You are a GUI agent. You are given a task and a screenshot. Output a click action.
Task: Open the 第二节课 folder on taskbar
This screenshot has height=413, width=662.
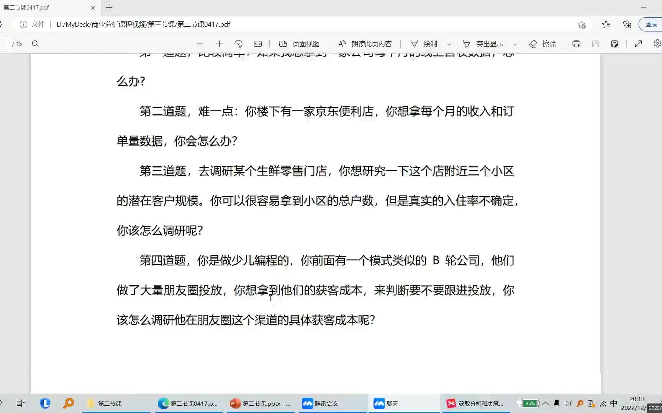[116, 403]
